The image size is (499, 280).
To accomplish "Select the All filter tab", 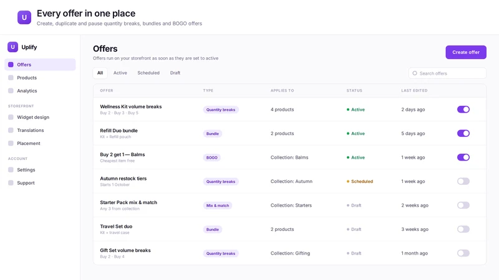I will [x=100, y=73].
